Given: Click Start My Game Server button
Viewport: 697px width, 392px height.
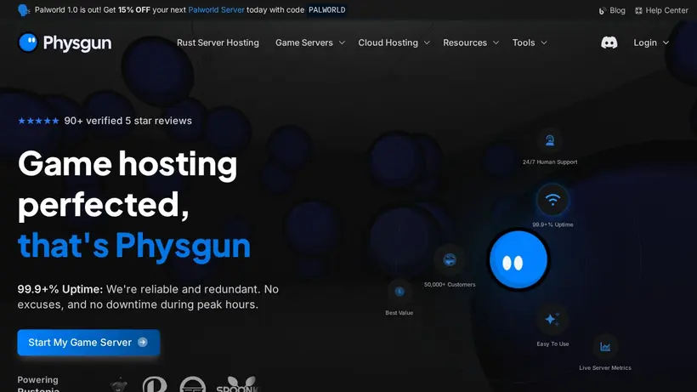Looking at the screenshot, I should pyautogui.click(x=88, y=342).
